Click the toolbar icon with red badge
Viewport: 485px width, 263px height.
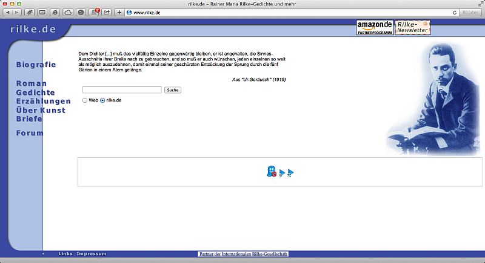(95, 12)
